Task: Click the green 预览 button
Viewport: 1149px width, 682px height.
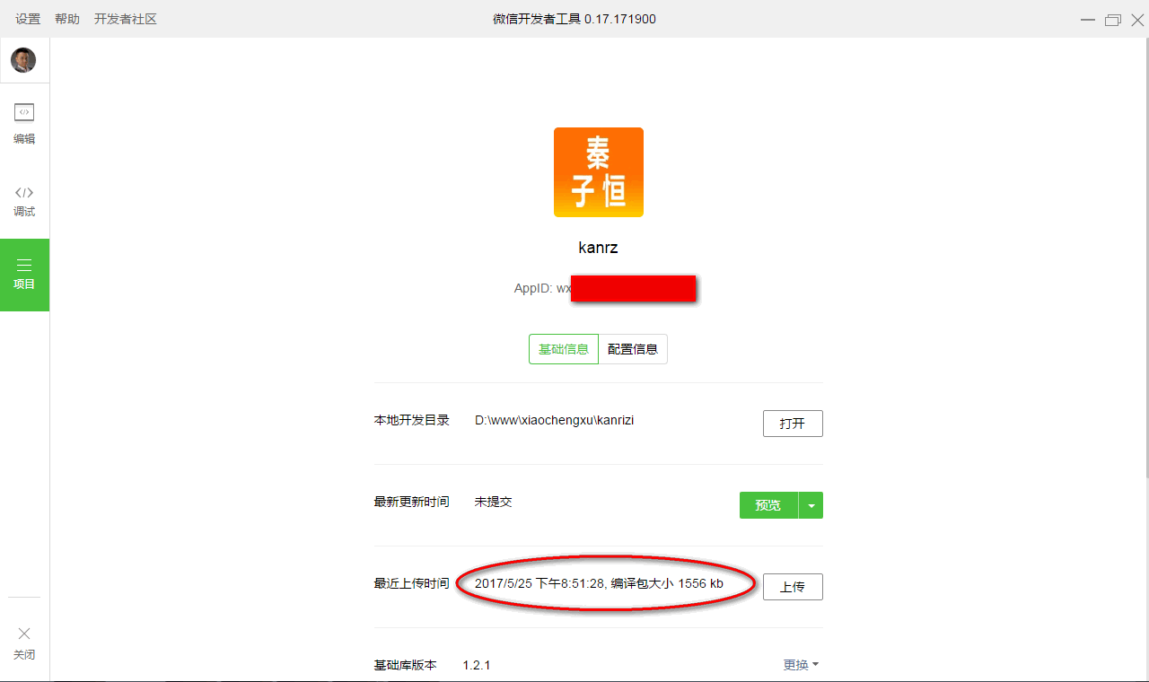Action: (768, 505)
